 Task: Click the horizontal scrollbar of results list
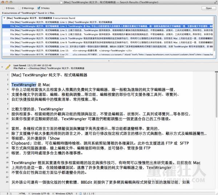click(33, 57)
